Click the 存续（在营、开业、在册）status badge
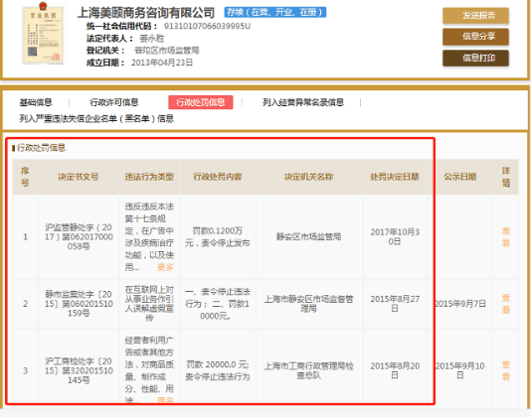 (275, 12)
